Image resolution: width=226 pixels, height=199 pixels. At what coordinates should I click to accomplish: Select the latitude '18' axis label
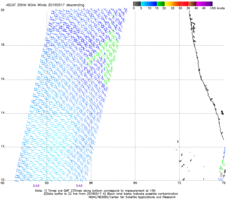2,45
